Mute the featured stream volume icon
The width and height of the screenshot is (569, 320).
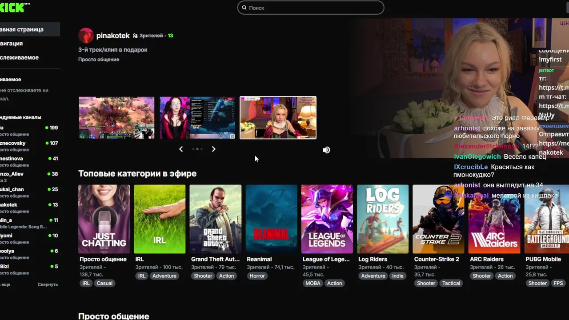(x=326, y=150)
